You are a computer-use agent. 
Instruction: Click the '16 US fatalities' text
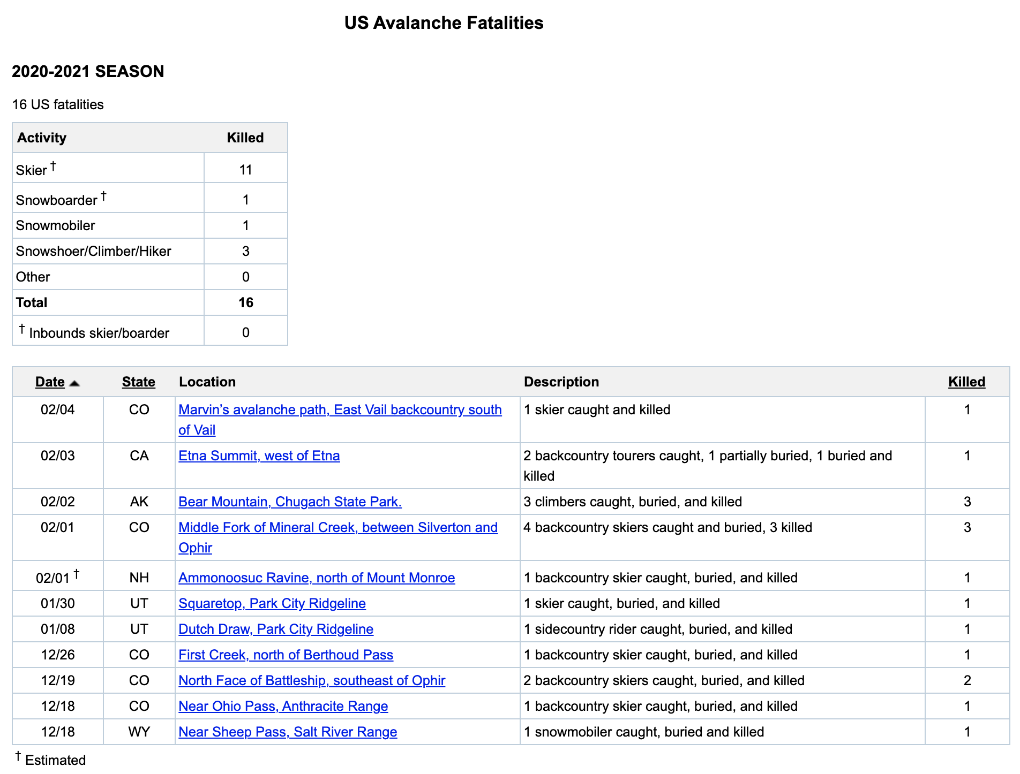58,104
